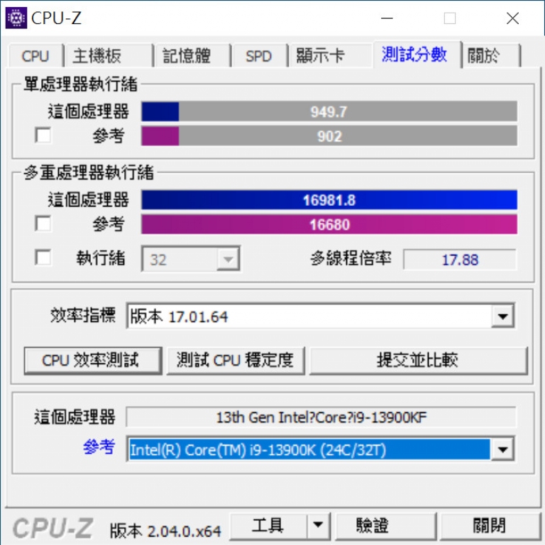The height and width of the screenshot is (545, 545).
Task: Enable the single-thread 參考 checkbox
Action: [x=43, y=135]
